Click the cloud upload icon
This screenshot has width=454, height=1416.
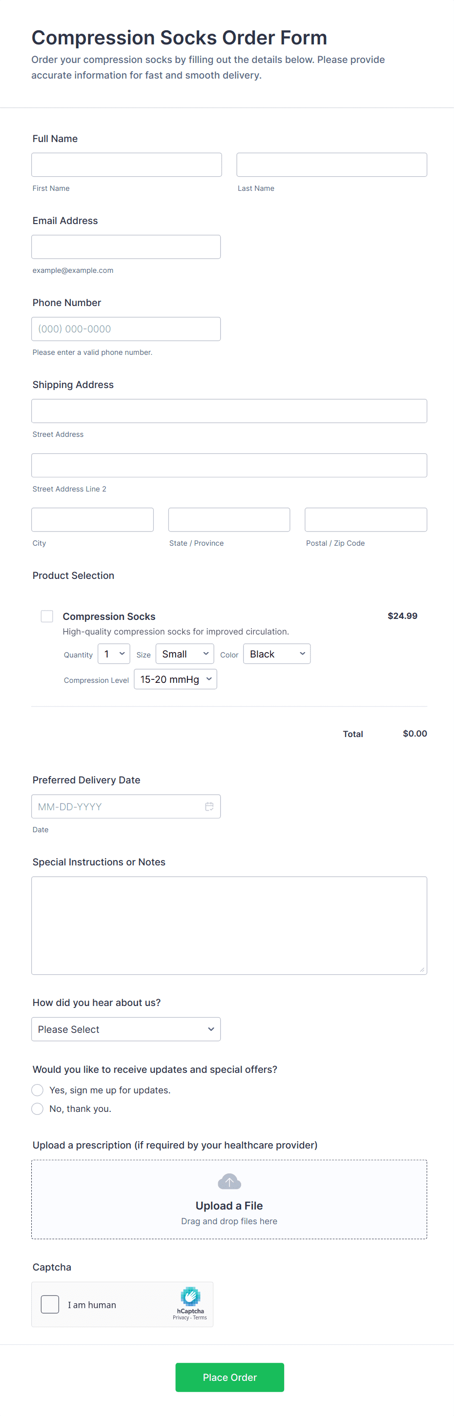pyautogui.click(x=229, y=1181)
